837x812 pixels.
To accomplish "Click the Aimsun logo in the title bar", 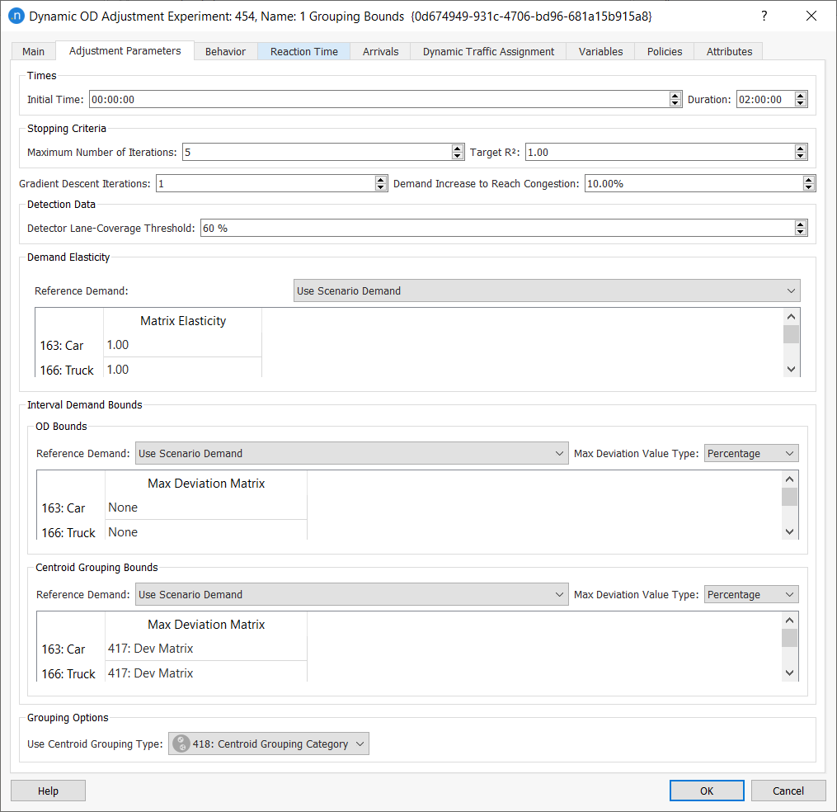I will pyautogui.click(x=16, y=16).
